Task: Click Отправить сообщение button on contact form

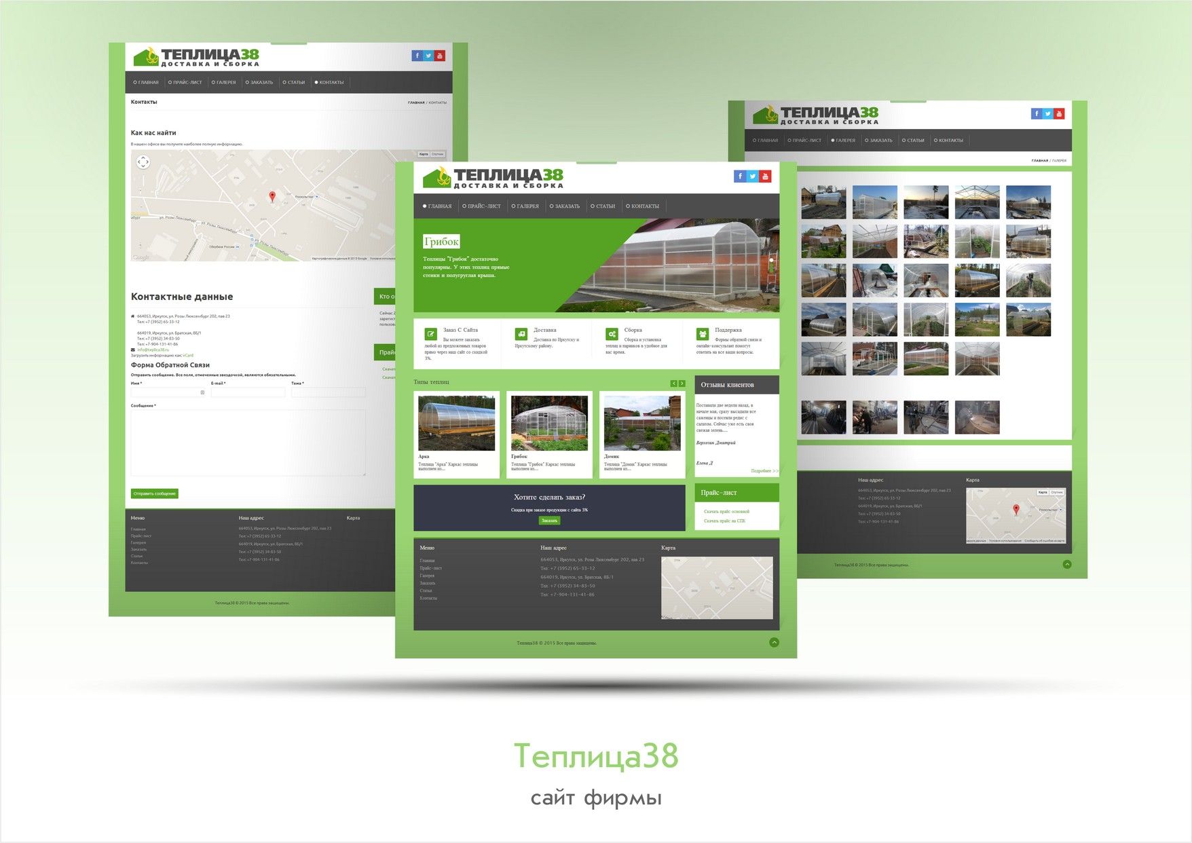Action: 155,493
